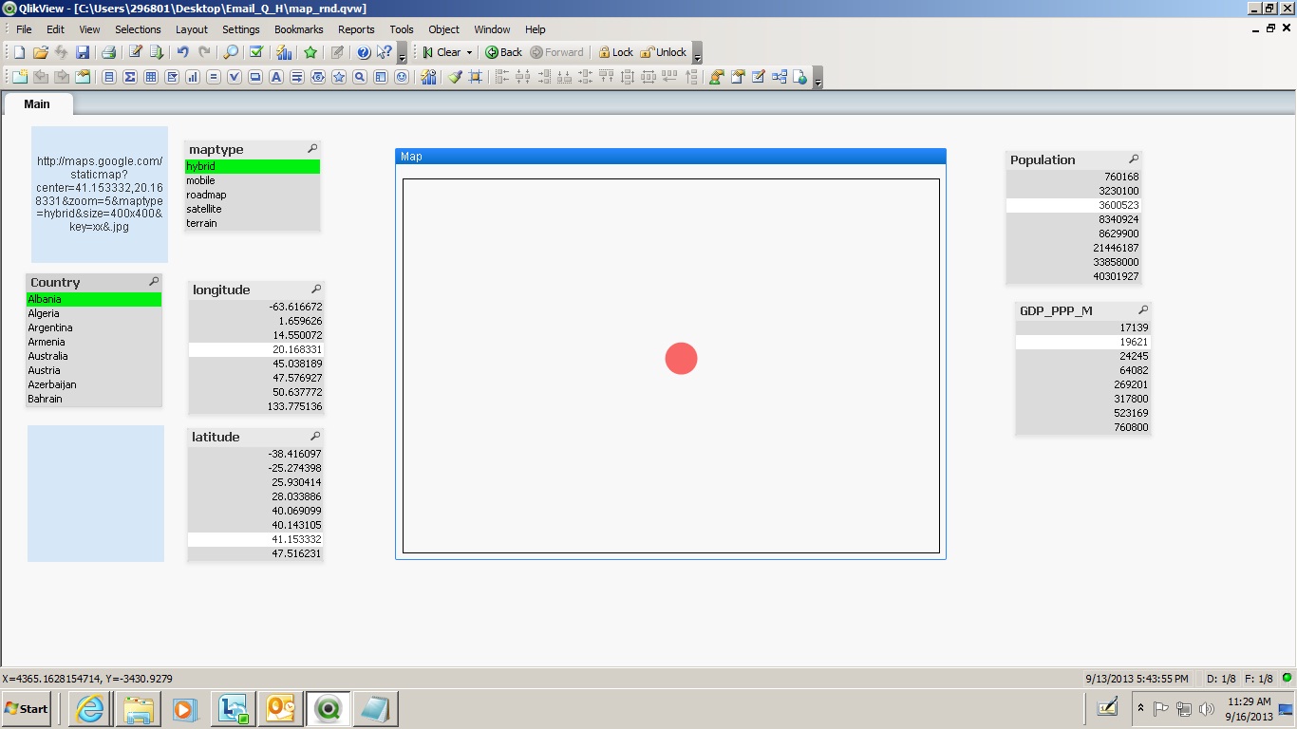Open the Clear button dropdown arrow
The width and height of the screenshot is (1297, 729).
(469, 53)
